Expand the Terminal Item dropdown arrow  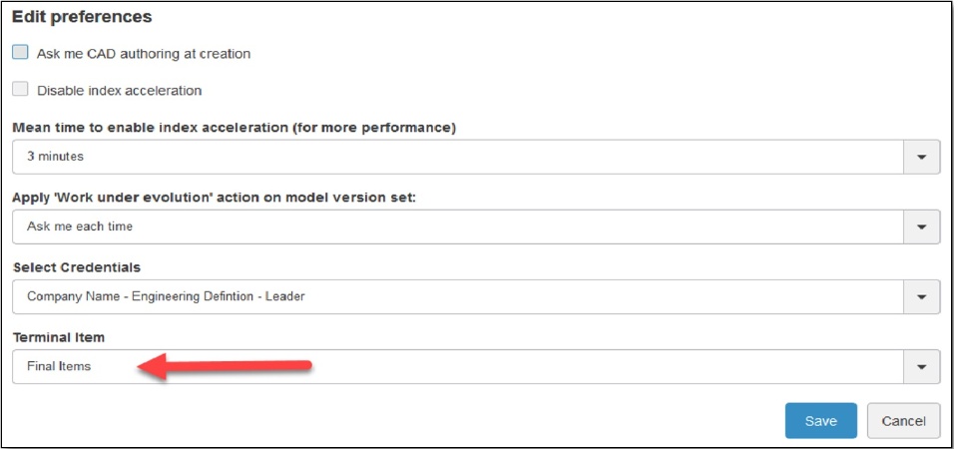pyautogui.click(x=921, y=366)
